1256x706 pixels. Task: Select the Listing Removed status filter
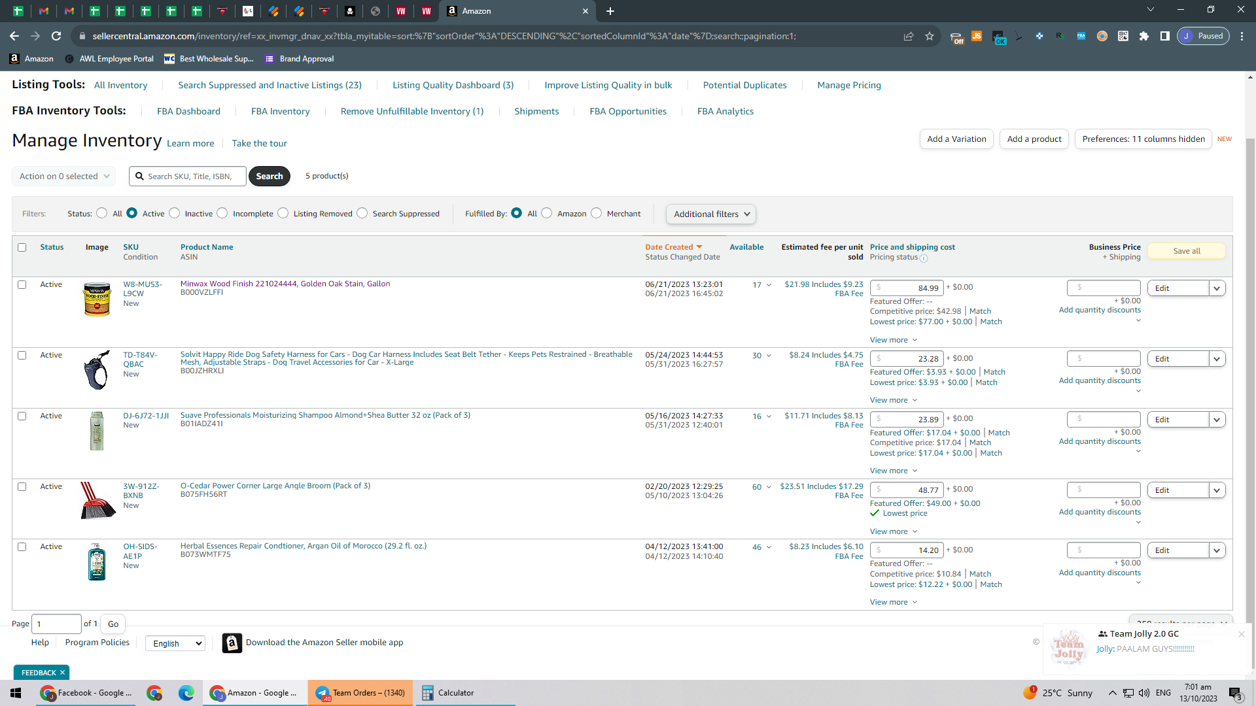[x=283, y=213]
